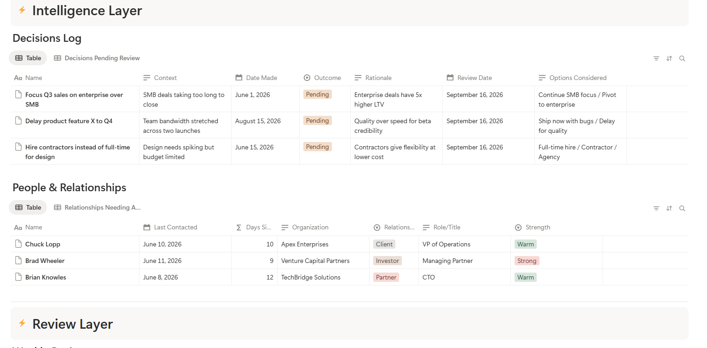Open filter icon in People & Relationships toolbar
Image resolution: width=707 pixels, height=348 pixels.
[656, 208]
